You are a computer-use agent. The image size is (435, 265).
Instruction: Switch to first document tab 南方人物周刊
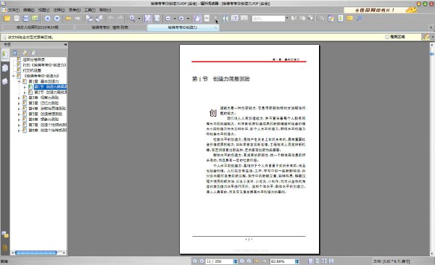coord(38,28)
